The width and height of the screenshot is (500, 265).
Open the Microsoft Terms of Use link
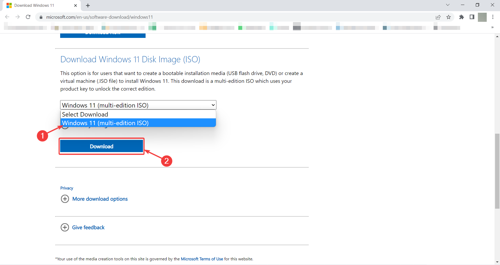[x=202, y=259]
